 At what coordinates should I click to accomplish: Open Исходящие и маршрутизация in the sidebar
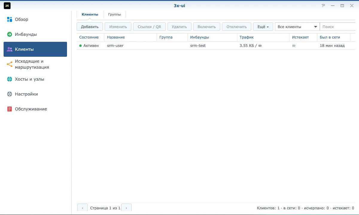(35, 64)
